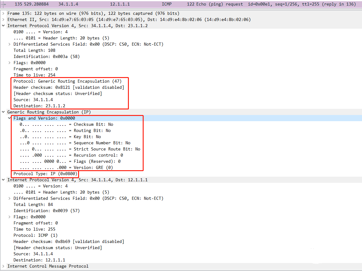Collapse the Generic Routing Encapsulation (IP) section

(x=3, y=112)
